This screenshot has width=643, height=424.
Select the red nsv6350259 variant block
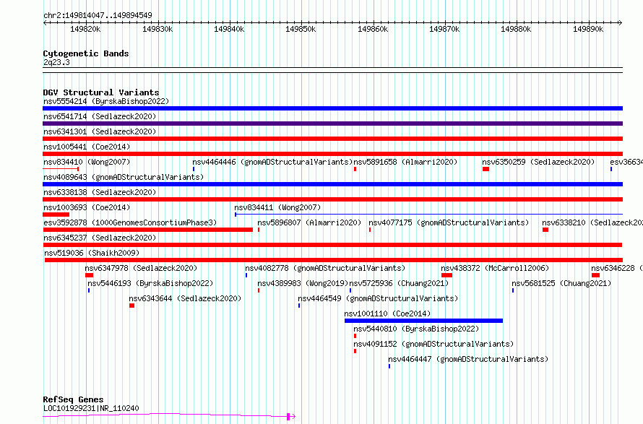pyautogui.click(x=486, y=169)
